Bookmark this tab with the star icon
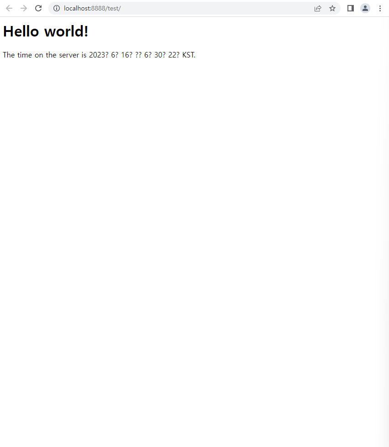 pyautogui.click(x=332, y=8)
